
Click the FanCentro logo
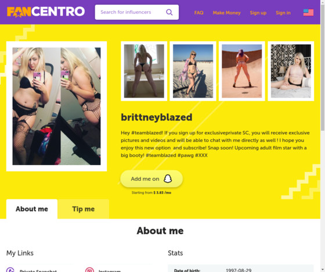click(x=46, y=12)
